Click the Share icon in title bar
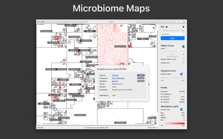The height and width of the screenshot is (139, 223). click(x=178, y=22)
